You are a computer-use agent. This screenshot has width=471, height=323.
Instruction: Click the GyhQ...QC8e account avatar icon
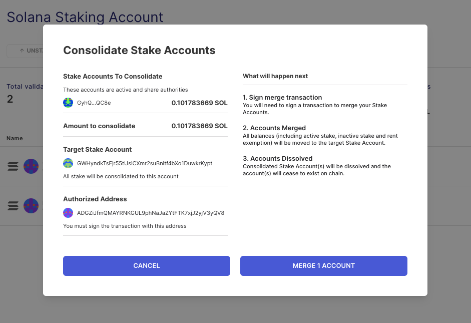pos(68,103)
